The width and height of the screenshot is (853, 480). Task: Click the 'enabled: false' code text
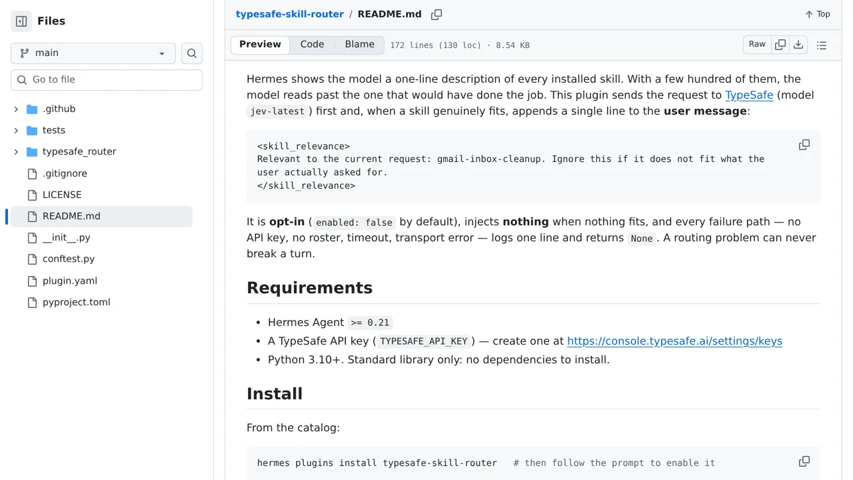(354, 222)
